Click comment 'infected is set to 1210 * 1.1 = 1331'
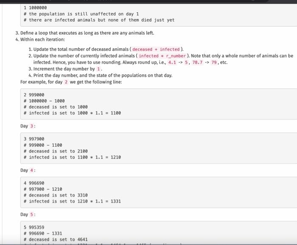This screenshot has width=297, height=245. [x=72, y=201]
